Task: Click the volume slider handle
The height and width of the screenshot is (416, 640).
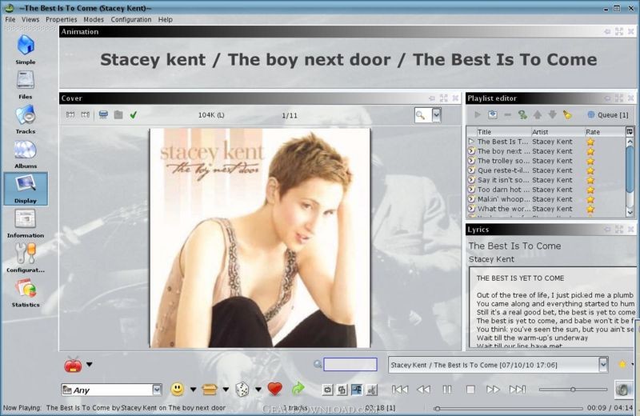Action: (x=573, y=390)
